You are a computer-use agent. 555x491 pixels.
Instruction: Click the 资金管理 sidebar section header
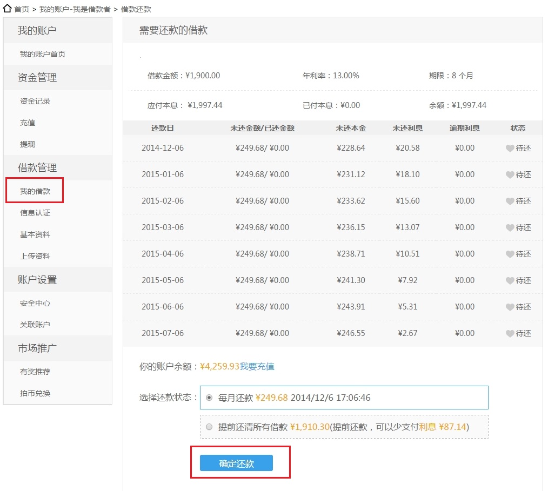click(37, 77)
